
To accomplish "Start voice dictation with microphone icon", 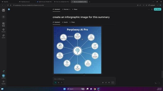I will [109, 83].
